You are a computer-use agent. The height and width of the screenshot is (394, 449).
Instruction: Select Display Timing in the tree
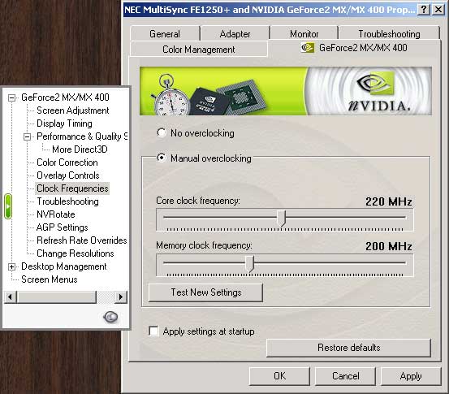64,123
